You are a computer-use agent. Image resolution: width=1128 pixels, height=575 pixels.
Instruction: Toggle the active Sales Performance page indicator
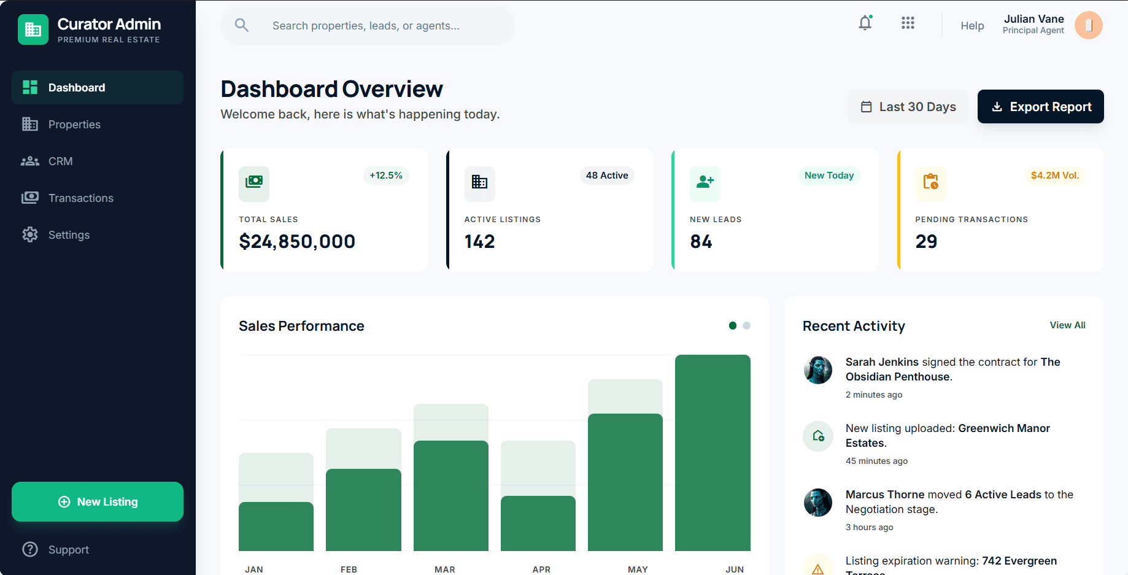coord(732,326)
